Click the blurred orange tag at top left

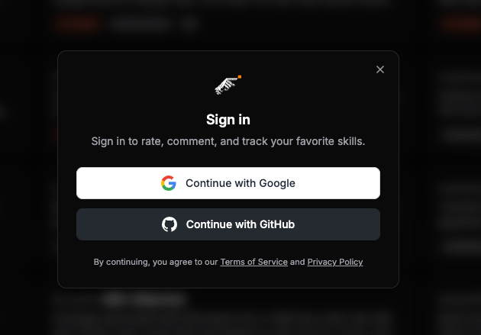[77, 24]
